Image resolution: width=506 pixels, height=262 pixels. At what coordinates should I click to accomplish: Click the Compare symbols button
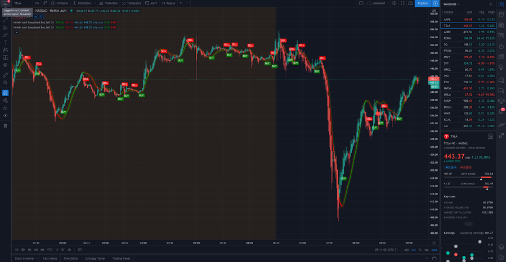click(x=60, y=3)
